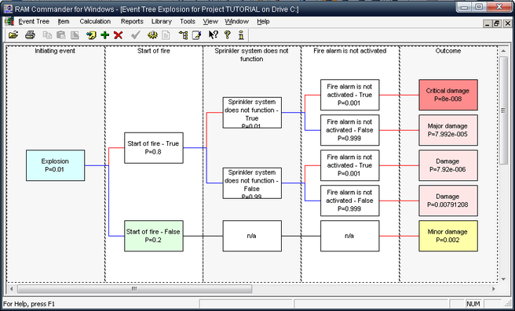Select the n/a box in Sprinkler column
Image resolution: width=515 pixels, height=311 pixels.
tap(252, 236)
